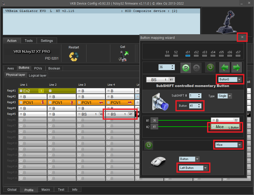This screenshot has width=254, height=195.
Task: Click the SubSHIFT # spinner field
Action: (x=195, y=96)
